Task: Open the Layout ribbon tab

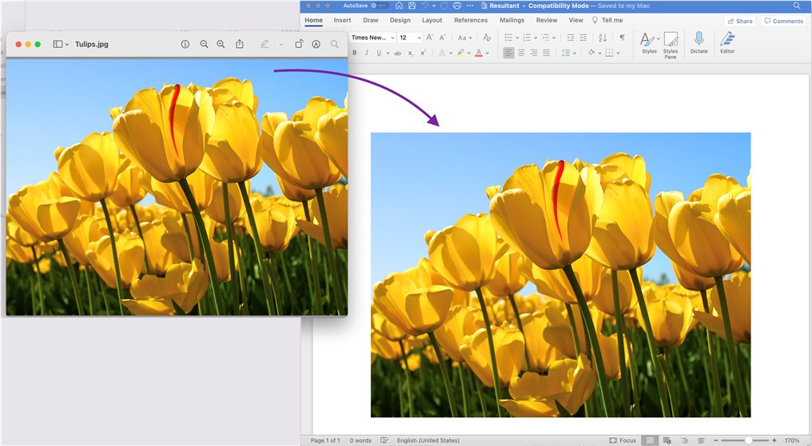Action: coord(432,21)
